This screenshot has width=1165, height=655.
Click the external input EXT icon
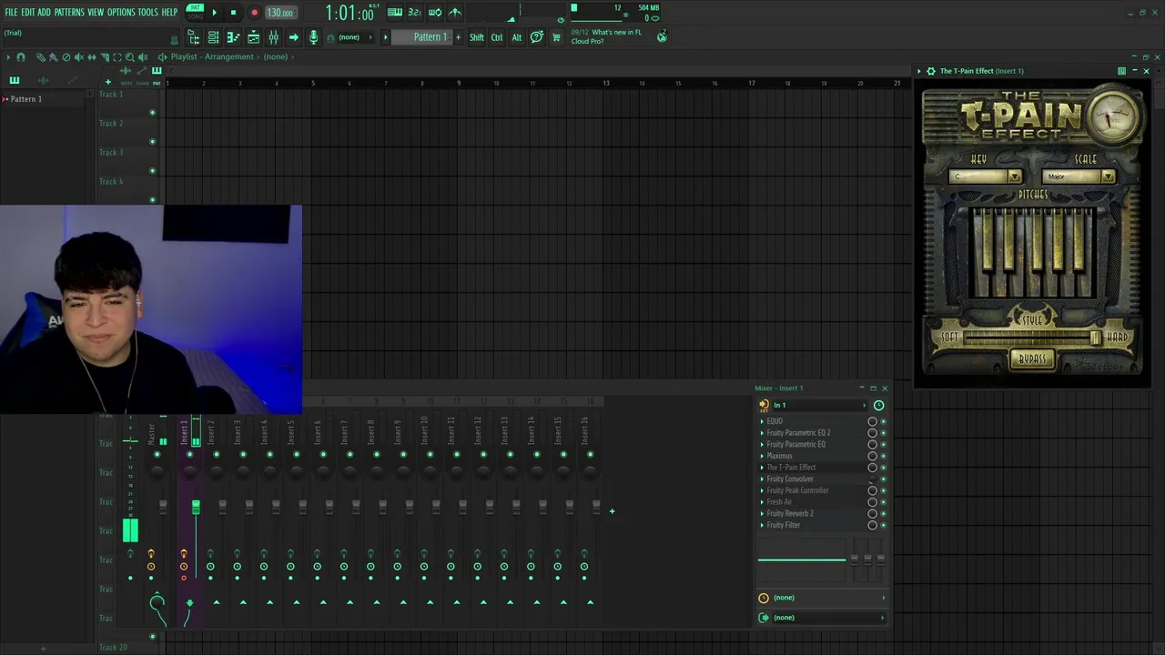[764, 406]
